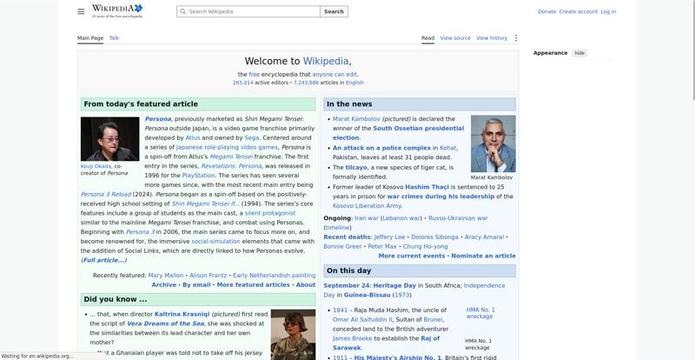The width and height of the screenshot is (695, 360).
Task: Click Create account link
Action: [578, 11]
